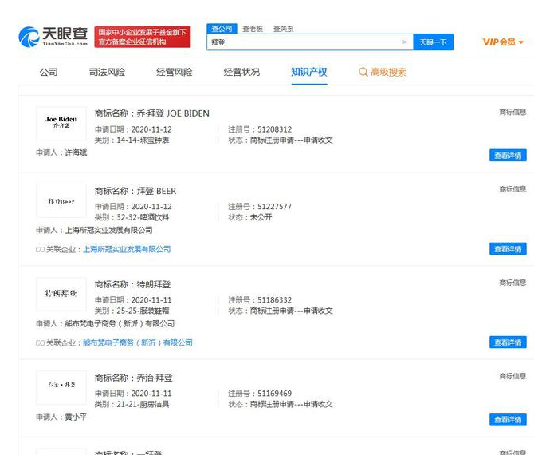Clear the search box with the X icon
This screenshot has height=455, width=534.
(x=404, y=42)
